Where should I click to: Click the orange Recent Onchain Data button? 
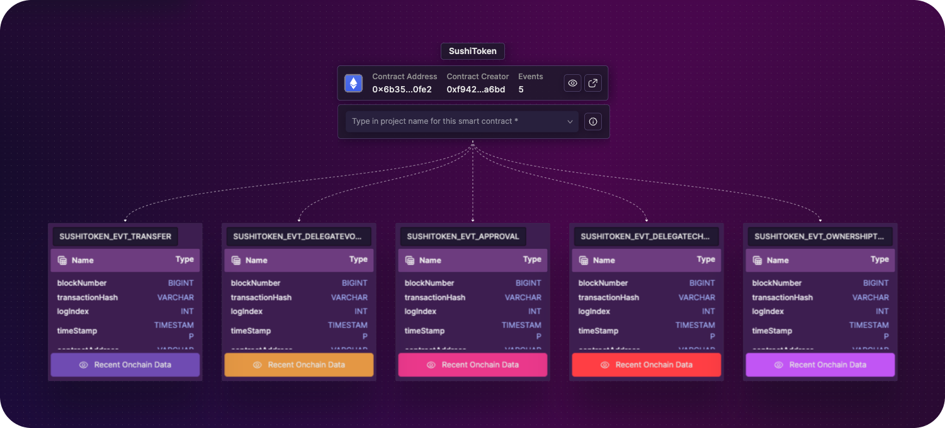[x=299, y=365]
